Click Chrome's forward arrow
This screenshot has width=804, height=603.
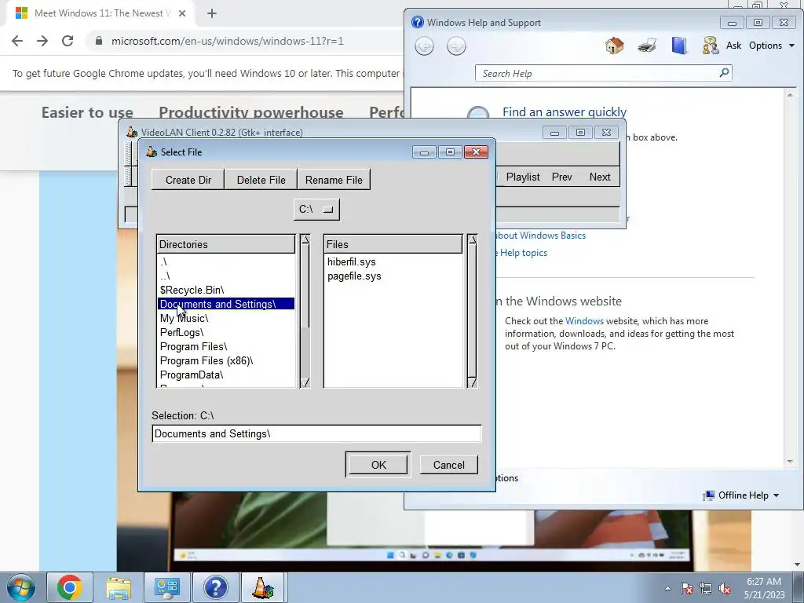tap(42, 41)
